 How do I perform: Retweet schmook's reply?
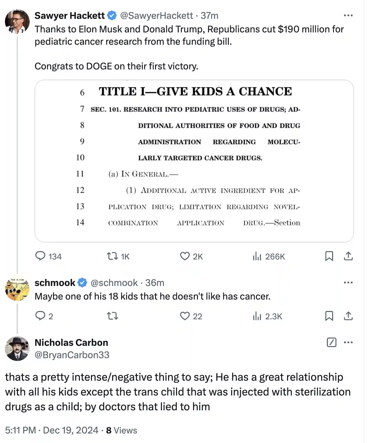click(112, 316)
